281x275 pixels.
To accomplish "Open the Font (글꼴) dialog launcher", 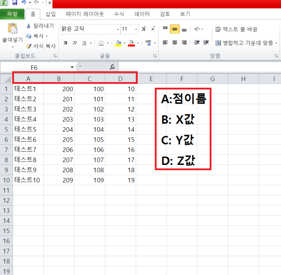I will pyautogui.click(x=155, y=56).
